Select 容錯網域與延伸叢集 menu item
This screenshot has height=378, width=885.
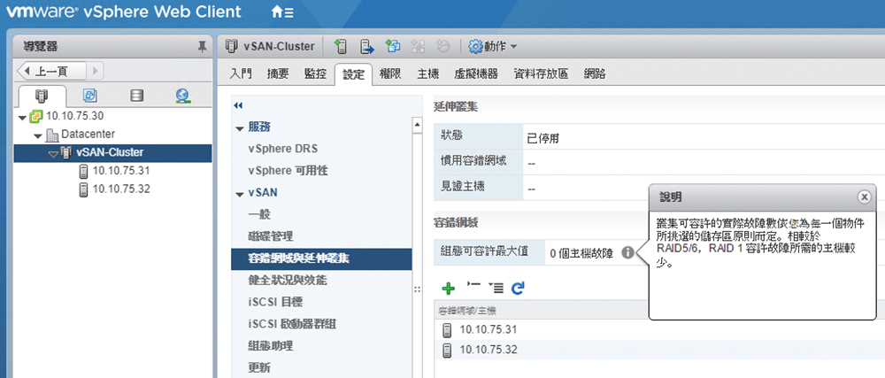pyautogui.click(x=321, y=258)
